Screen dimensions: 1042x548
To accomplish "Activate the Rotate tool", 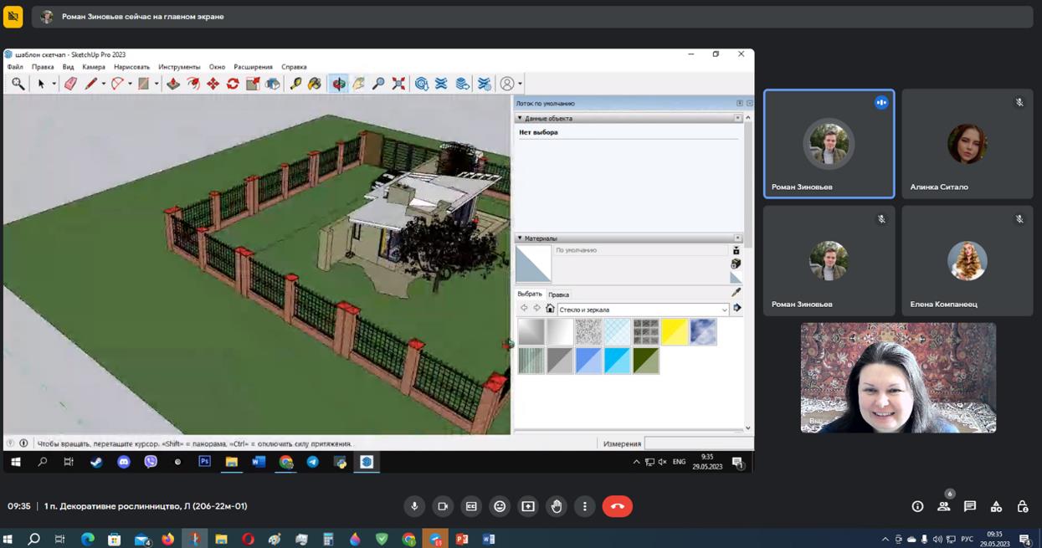I will coord(233,84).
